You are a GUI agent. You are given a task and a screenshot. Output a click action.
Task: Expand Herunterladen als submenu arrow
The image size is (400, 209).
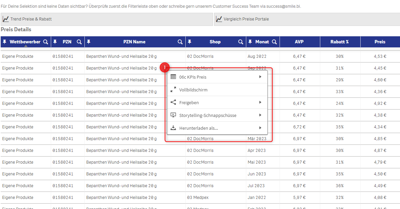[x=260, y=128]
